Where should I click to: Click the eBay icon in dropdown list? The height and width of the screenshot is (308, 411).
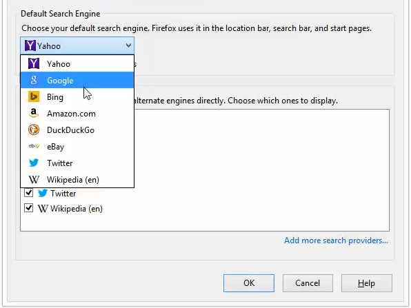34,146
